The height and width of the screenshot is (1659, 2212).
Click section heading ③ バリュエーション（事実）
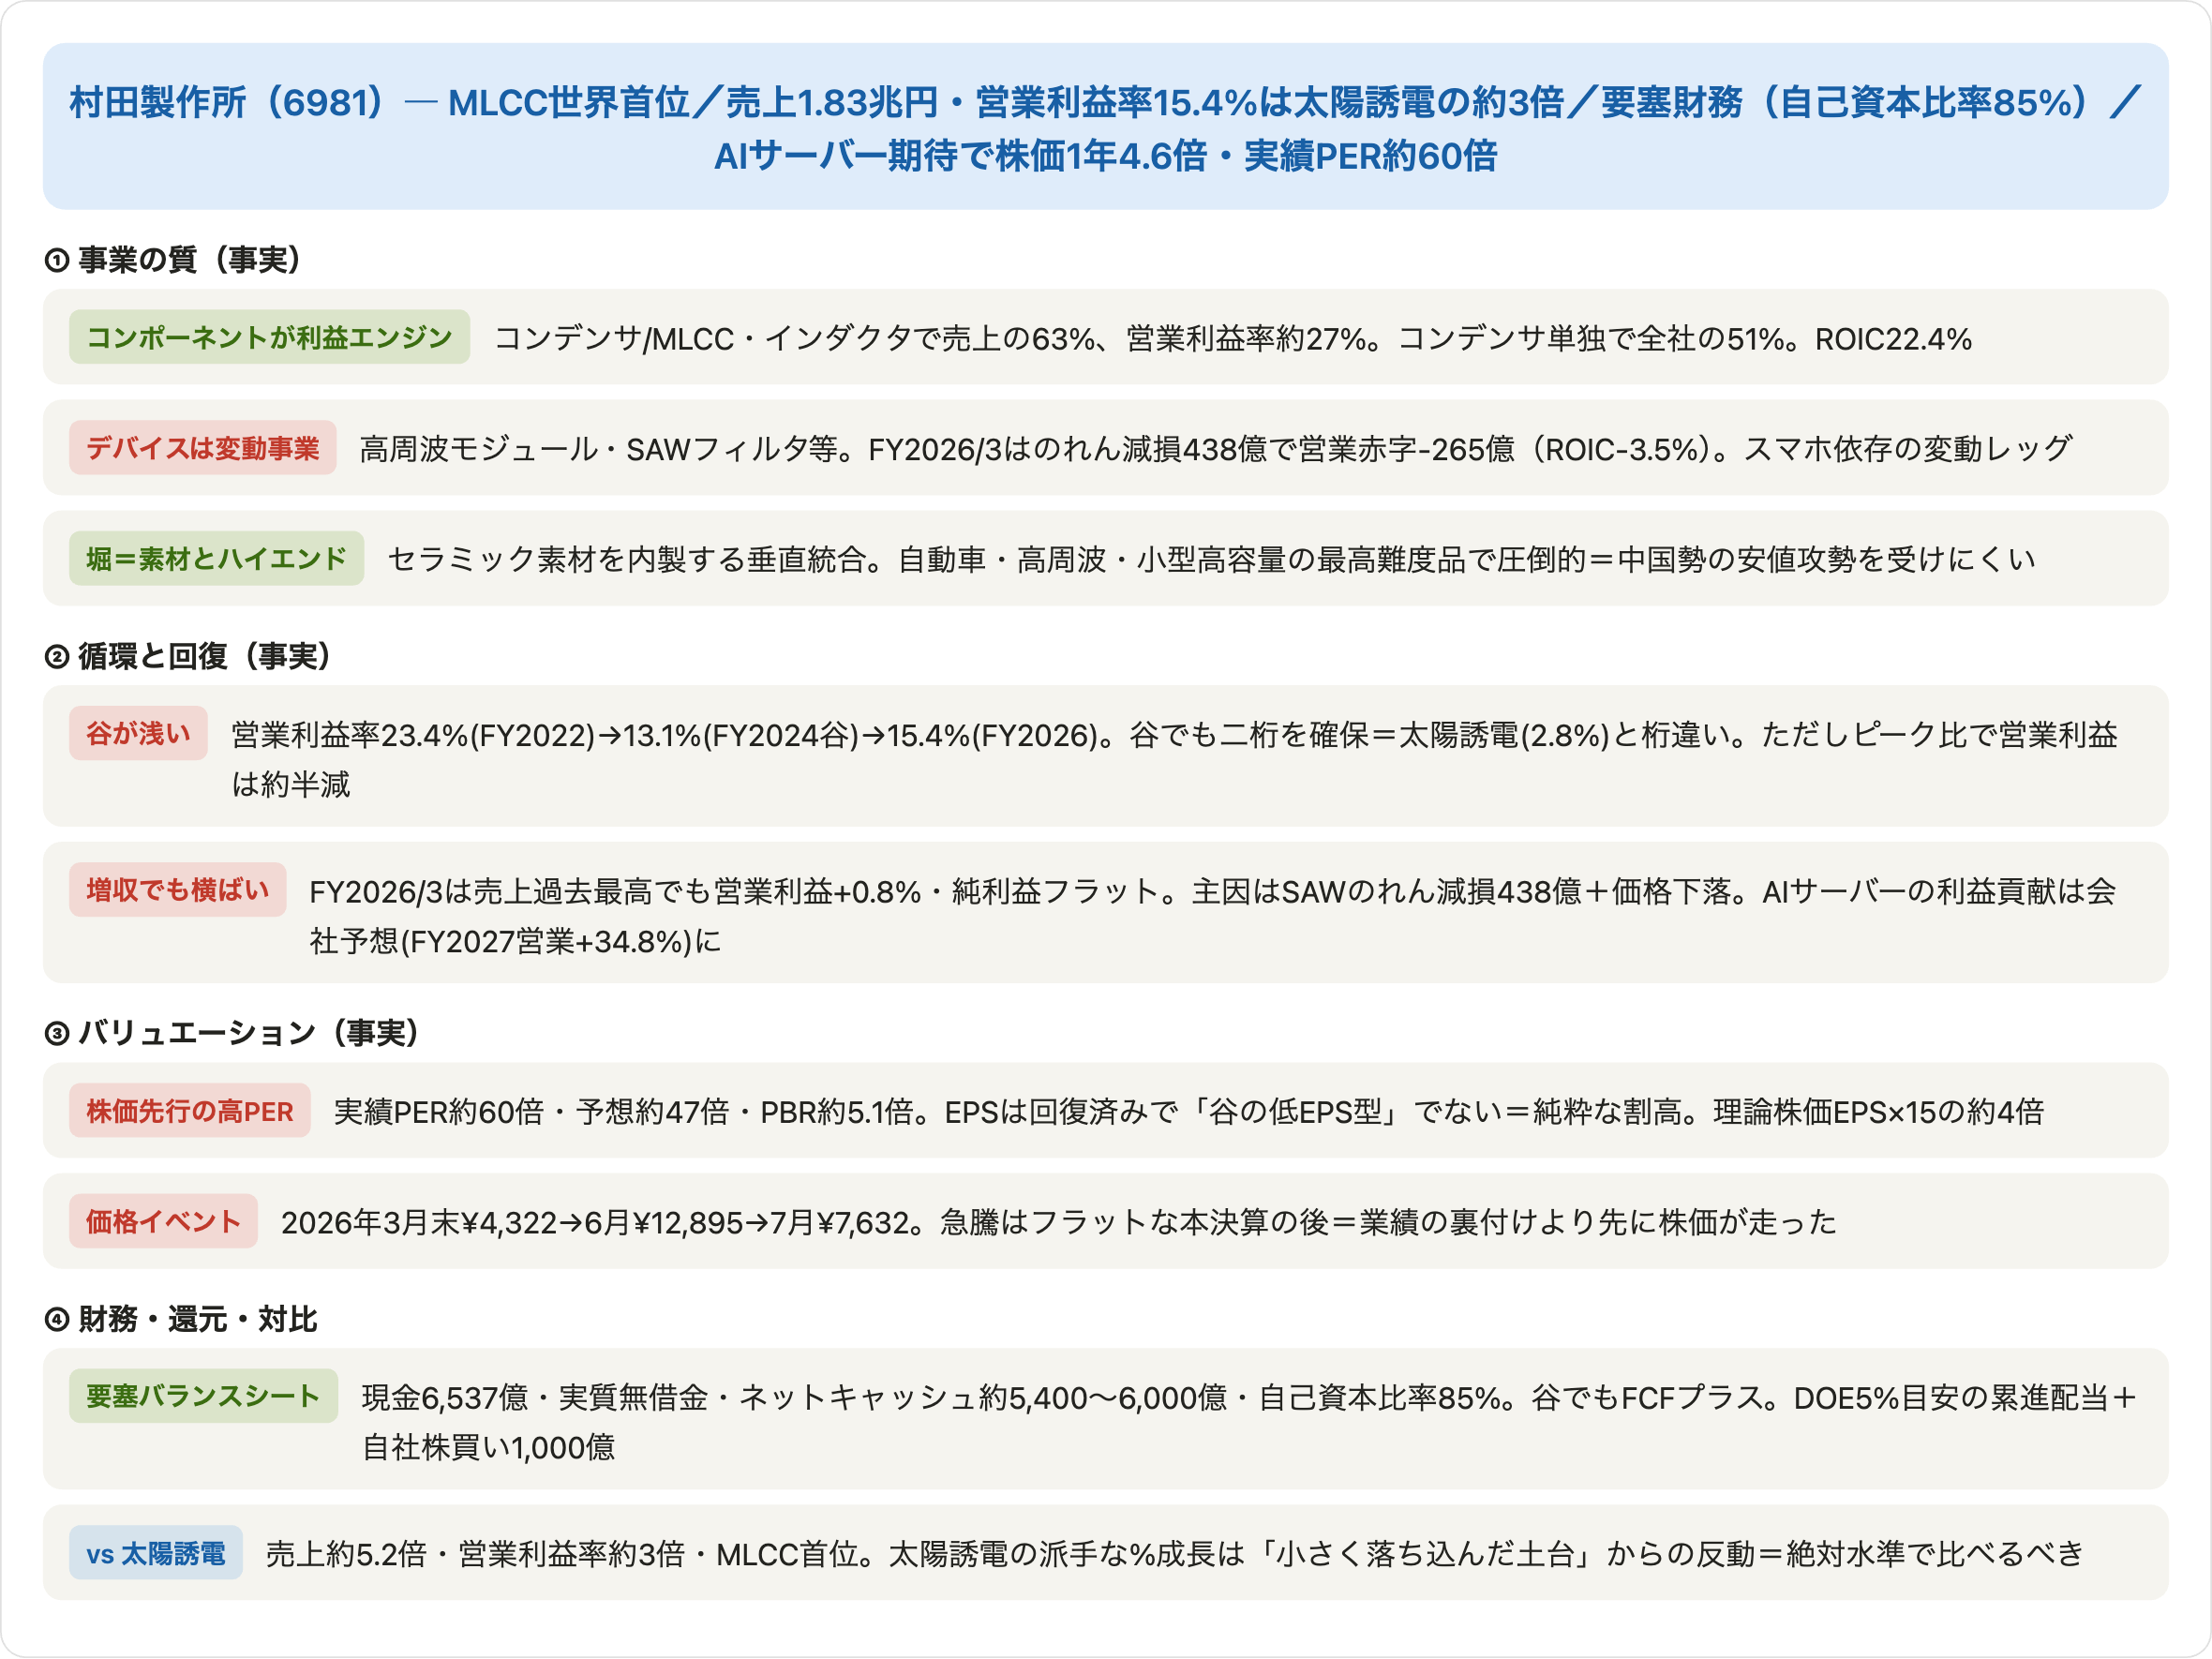pos(231,1033)
